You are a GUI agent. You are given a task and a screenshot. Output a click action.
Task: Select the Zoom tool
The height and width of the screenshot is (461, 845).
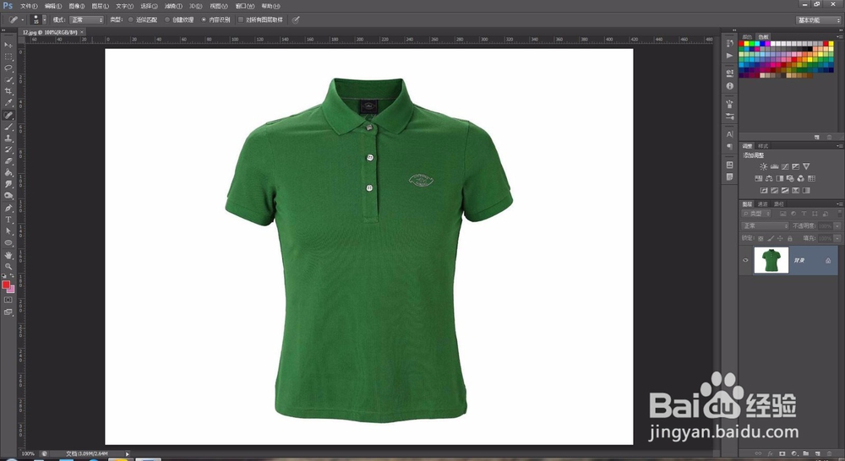[x=8, y=266]
